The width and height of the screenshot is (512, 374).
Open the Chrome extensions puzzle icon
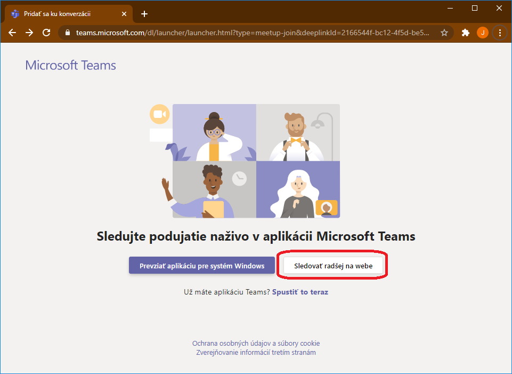click(466, 33)
